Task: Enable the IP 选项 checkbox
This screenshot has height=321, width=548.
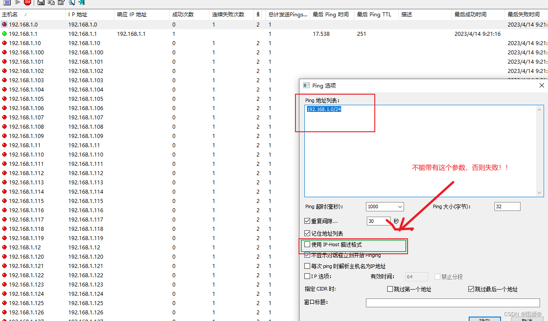Action: (307, 276)
